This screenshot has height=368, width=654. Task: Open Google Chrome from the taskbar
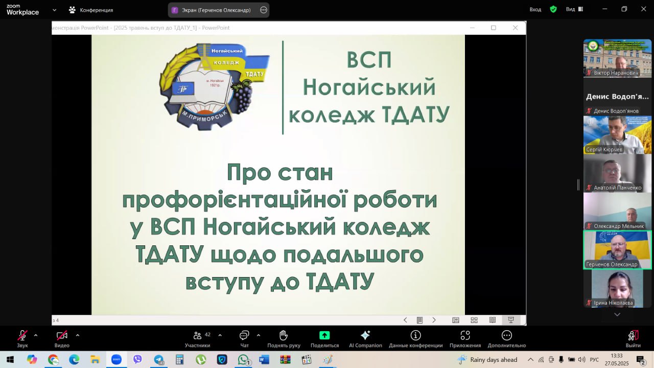pos(53,359)
